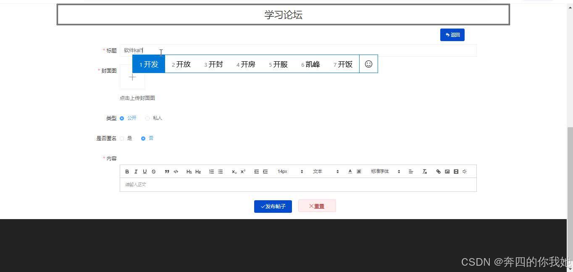Open the 标准字体 font dropdown
The image size is (573, 272).
[x=385, y=172]
